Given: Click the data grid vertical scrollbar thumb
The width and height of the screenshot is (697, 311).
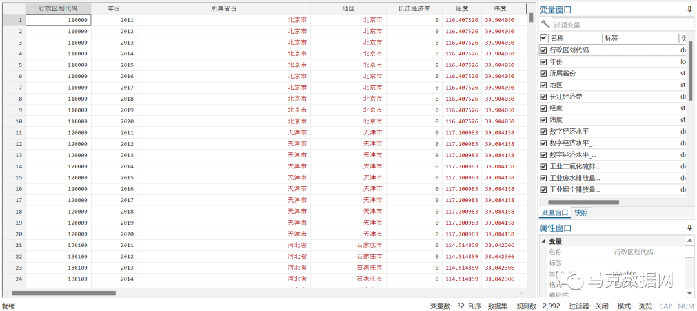Looking at the screenshot, I should [530, 17].
